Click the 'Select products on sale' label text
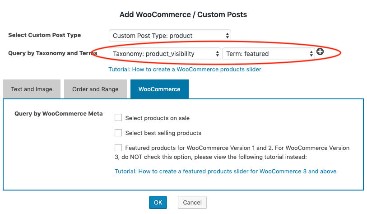 [158, 118]
